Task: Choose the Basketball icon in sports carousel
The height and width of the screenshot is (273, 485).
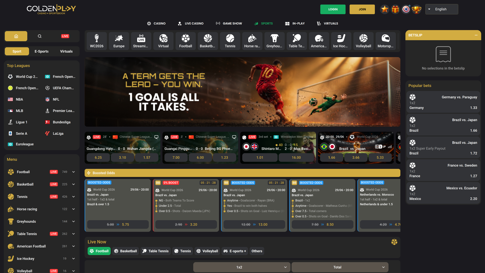Action: pyautogui.click(x=208, y=41)
